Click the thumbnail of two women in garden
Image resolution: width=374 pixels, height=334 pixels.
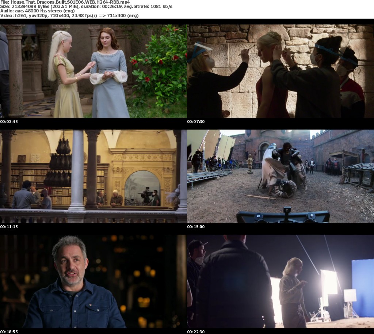93,71
